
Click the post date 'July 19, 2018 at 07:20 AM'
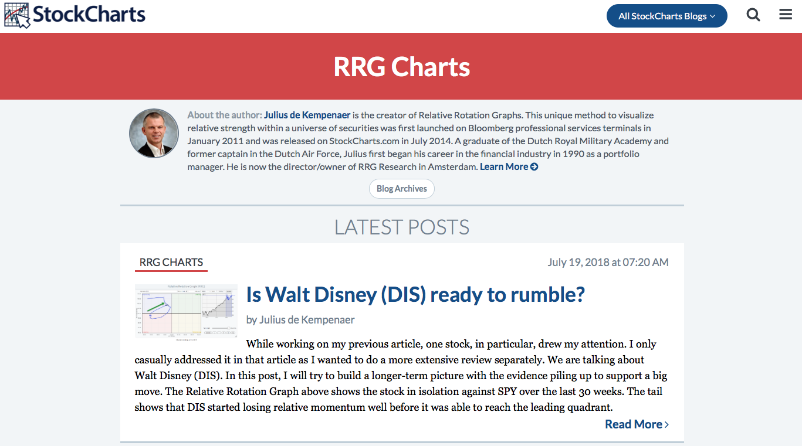[x=608, y=263]
